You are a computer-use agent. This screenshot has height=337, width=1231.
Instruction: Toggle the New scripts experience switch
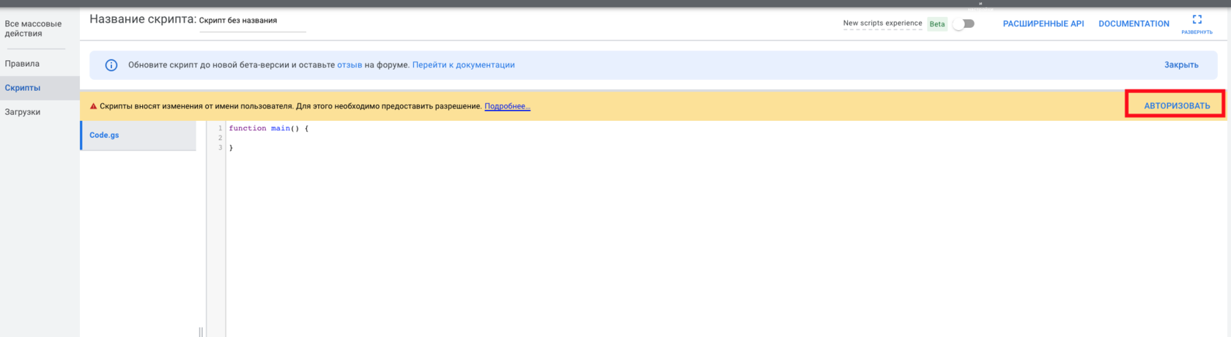pyautogui.click(x=964, y=23)
